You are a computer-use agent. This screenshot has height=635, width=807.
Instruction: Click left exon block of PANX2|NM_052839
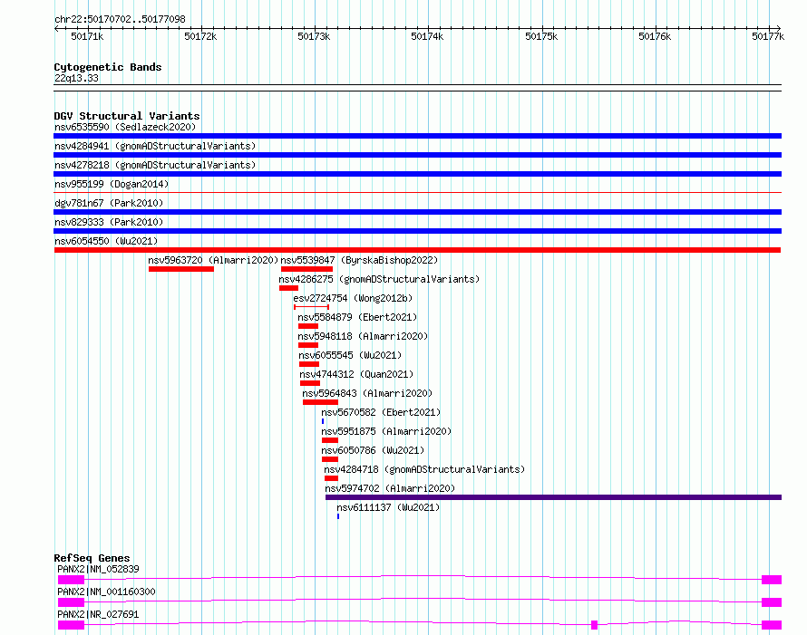71,580
